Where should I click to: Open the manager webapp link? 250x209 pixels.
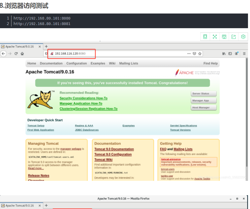coord(71,149)
